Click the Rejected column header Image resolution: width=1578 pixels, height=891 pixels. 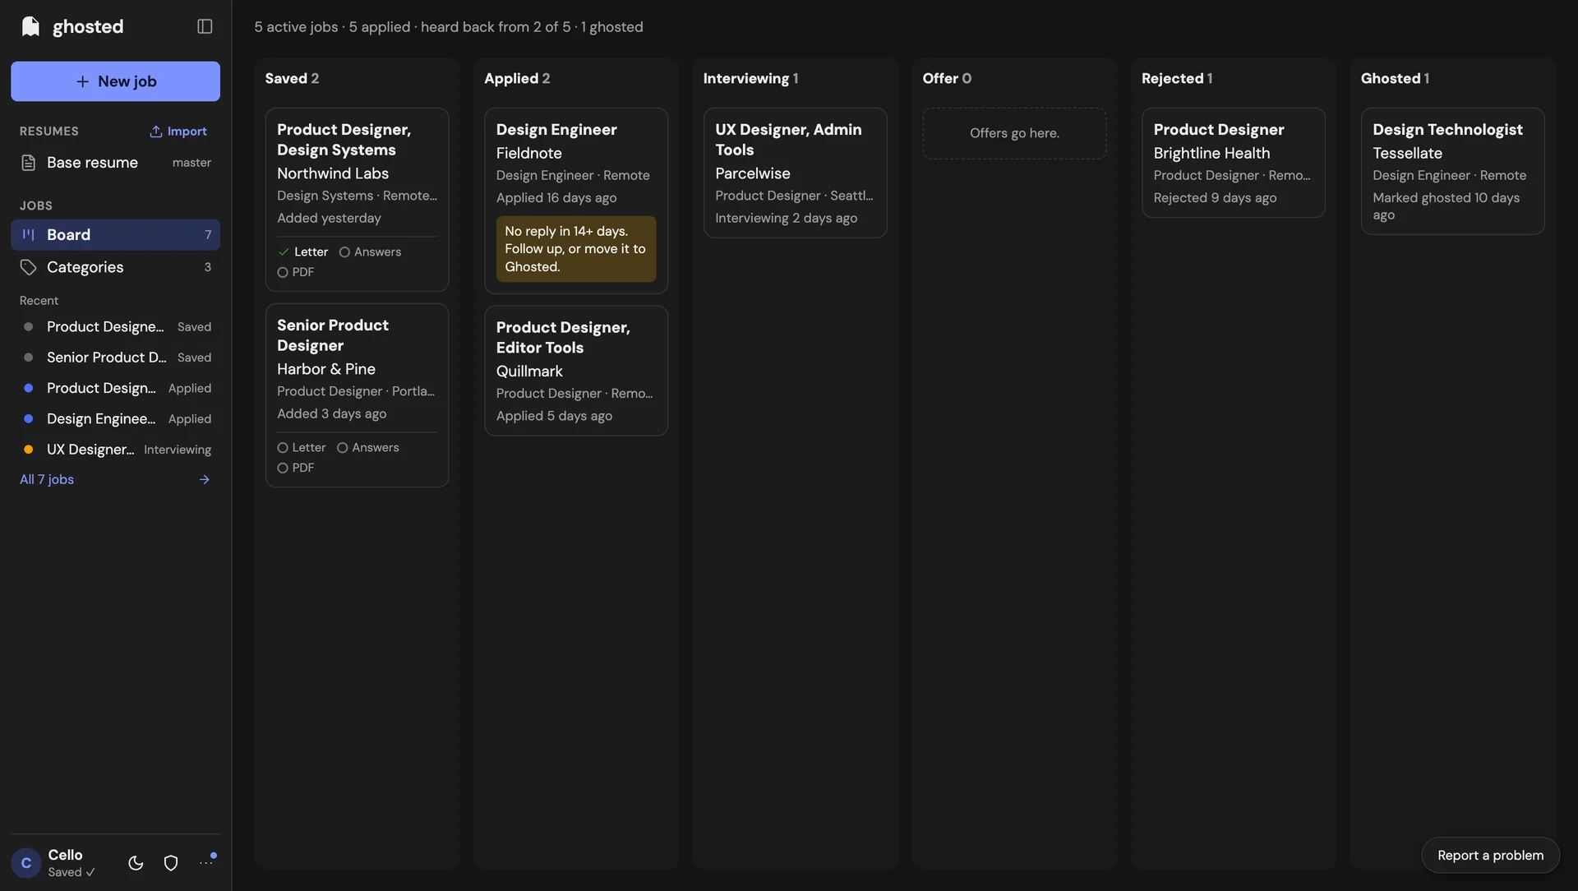[1177, 78]
